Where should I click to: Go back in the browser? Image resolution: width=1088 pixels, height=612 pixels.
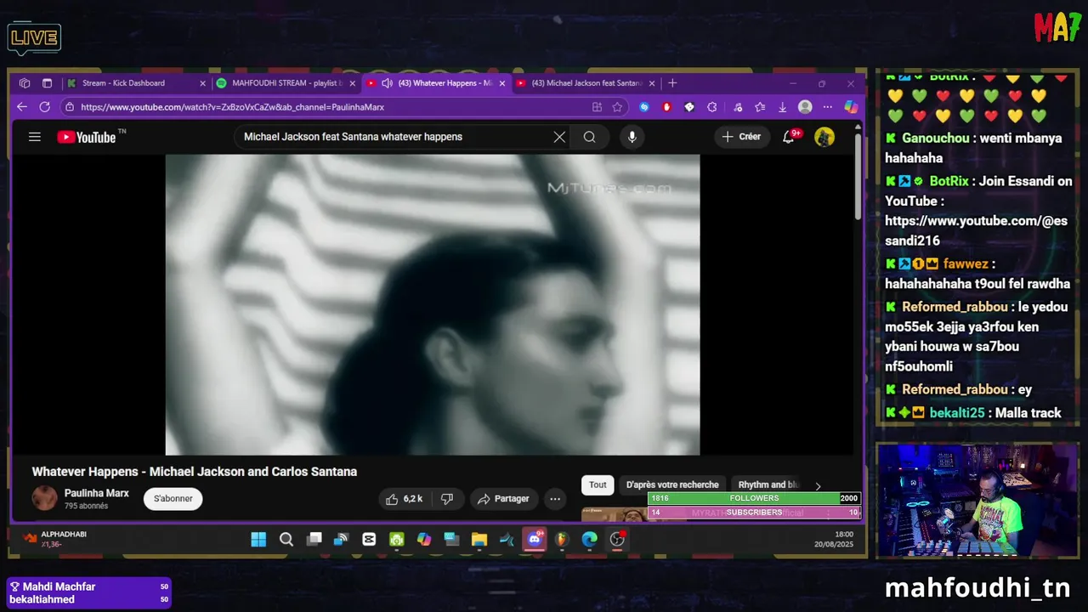point(22,107)
